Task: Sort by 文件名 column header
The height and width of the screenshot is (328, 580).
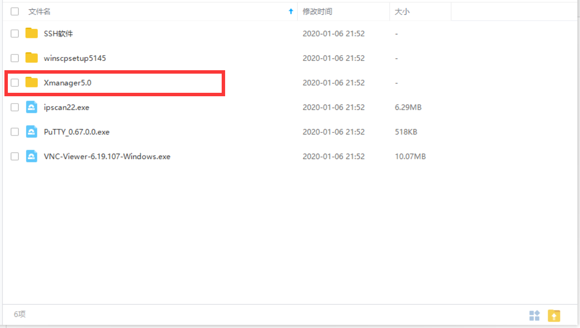Action: point(40,11)
